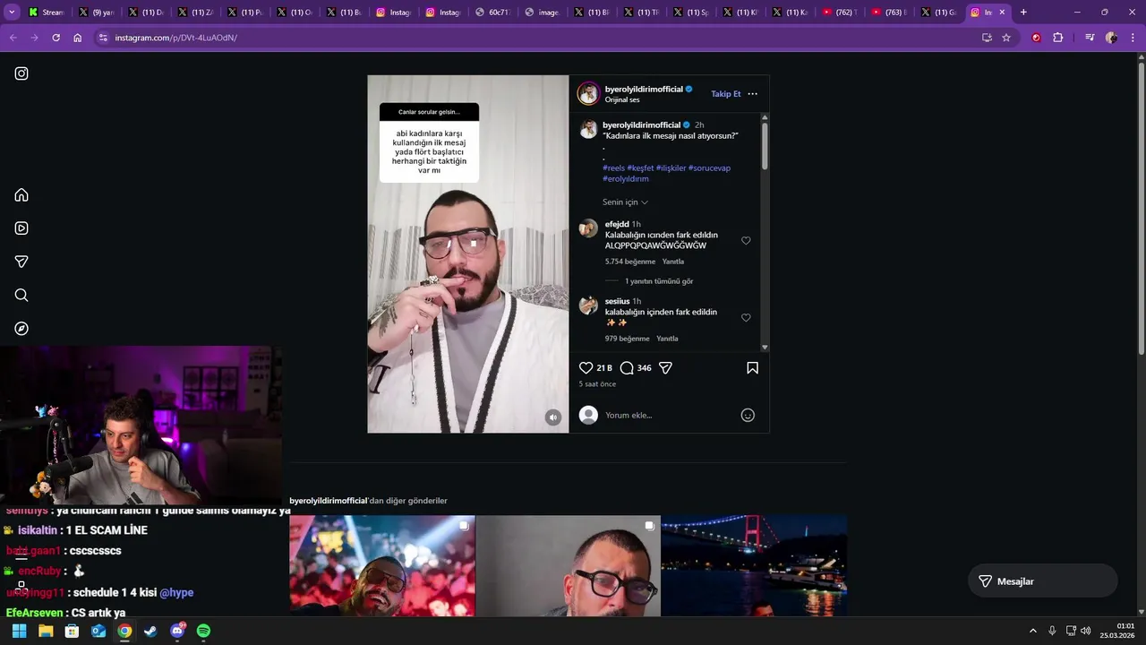Expand the "Senin için" comment sort dropdown
Viewport: 1146px width, 645px height.
click(625, 202)
